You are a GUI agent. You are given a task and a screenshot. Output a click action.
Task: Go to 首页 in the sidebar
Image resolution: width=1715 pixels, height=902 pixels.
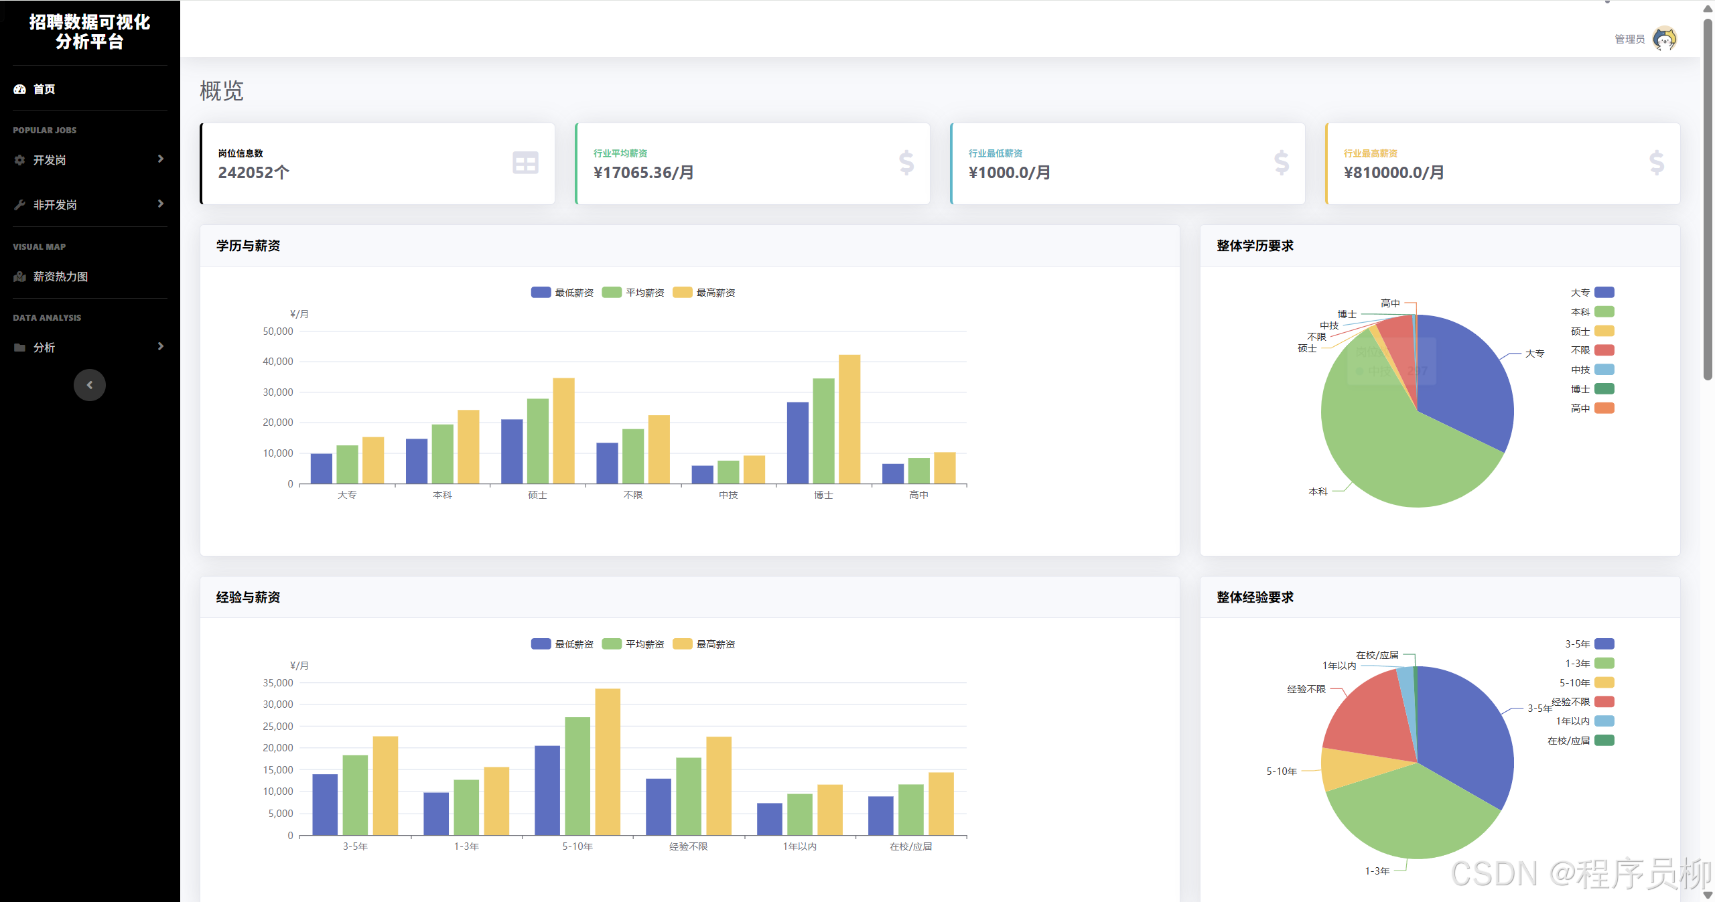click(x=44, y=89)
